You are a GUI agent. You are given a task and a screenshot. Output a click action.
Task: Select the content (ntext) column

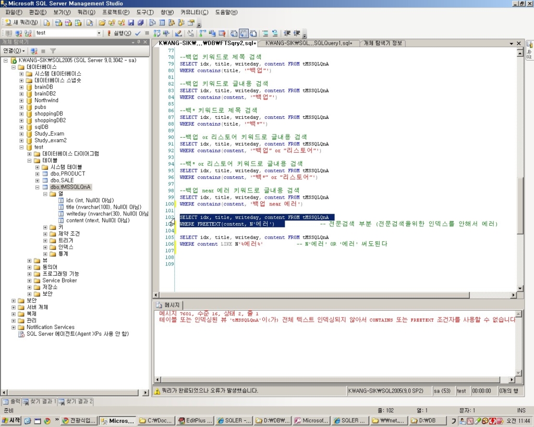pyautogui.click(x=98, y=221)
